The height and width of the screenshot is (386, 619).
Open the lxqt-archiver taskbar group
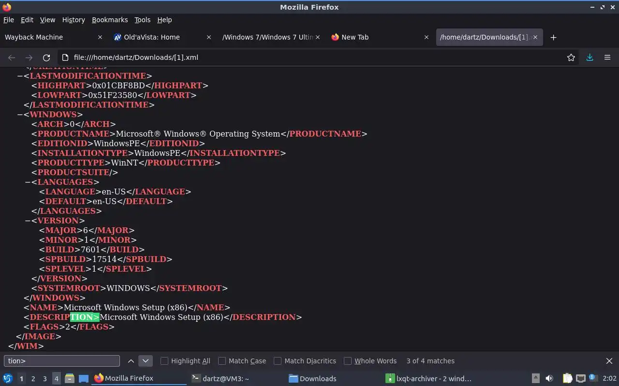pyautogui.click(x=430, y=378)
